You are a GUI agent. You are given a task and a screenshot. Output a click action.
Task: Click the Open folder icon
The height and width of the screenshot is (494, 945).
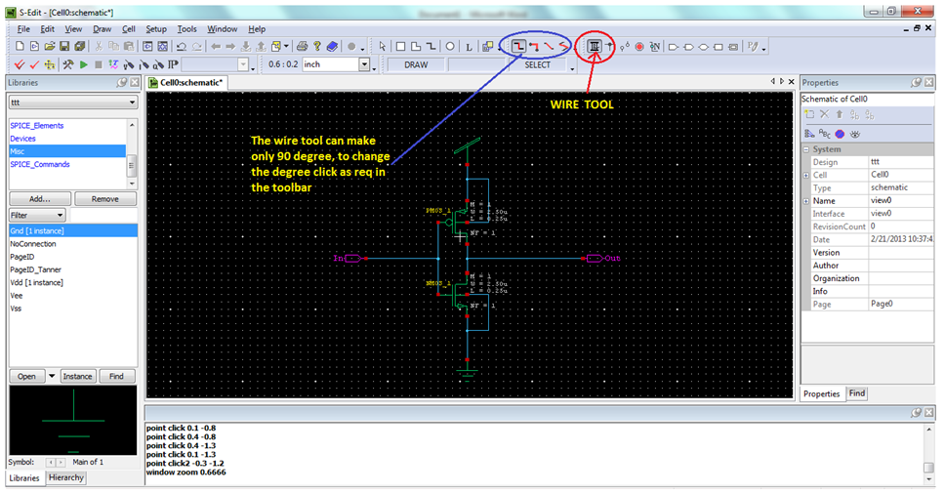[x=50, y=47]
